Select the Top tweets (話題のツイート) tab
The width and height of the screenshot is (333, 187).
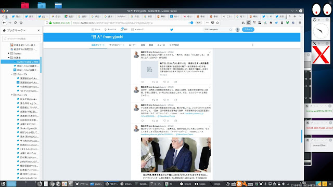(98, 45)
